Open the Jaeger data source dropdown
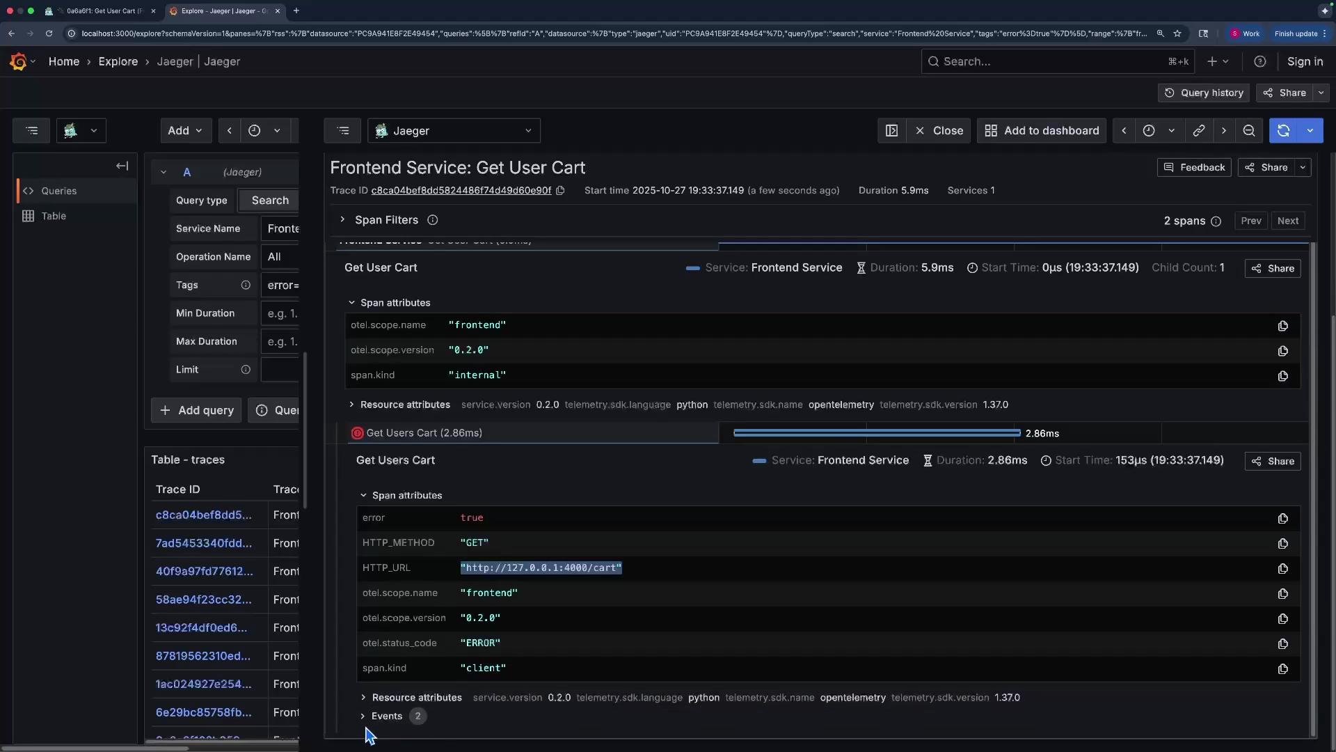 point(454,130)
